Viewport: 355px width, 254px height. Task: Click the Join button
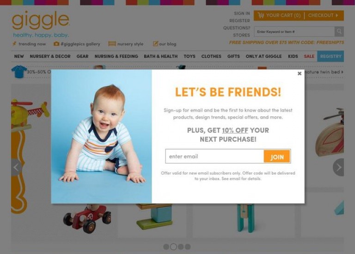click(277, 157)
